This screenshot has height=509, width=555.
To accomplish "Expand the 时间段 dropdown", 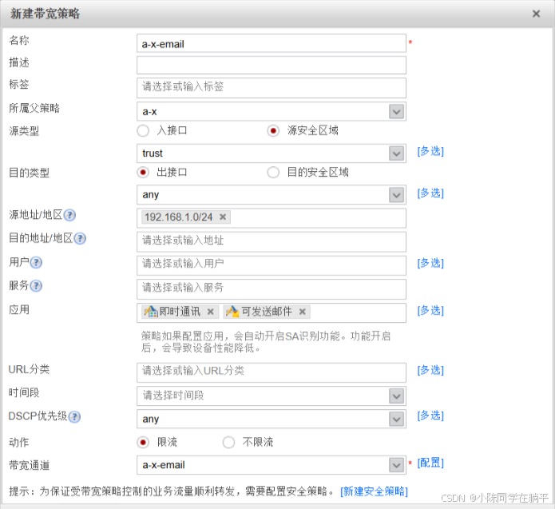I will click(x=396, y=396).
